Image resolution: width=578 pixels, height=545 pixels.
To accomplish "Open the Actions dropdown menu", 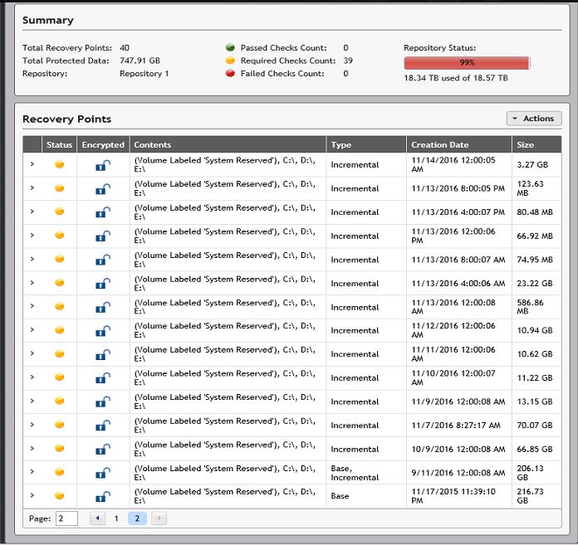I will 534,119.
